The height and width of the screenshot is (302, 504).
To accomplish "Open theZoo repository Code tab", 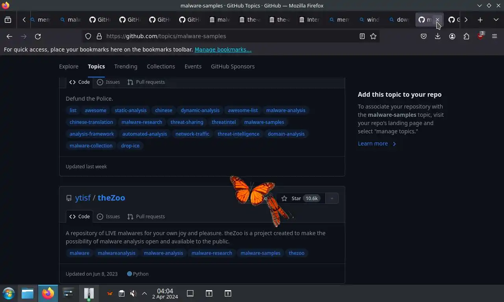I will tap(80, 217).
